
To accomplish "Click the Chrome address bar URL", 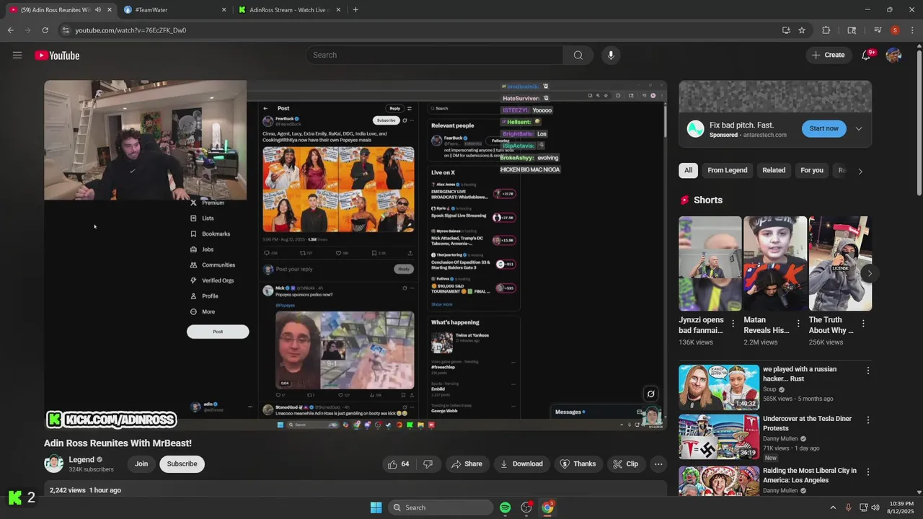I will pyautogui.click(x=131, y=30).
